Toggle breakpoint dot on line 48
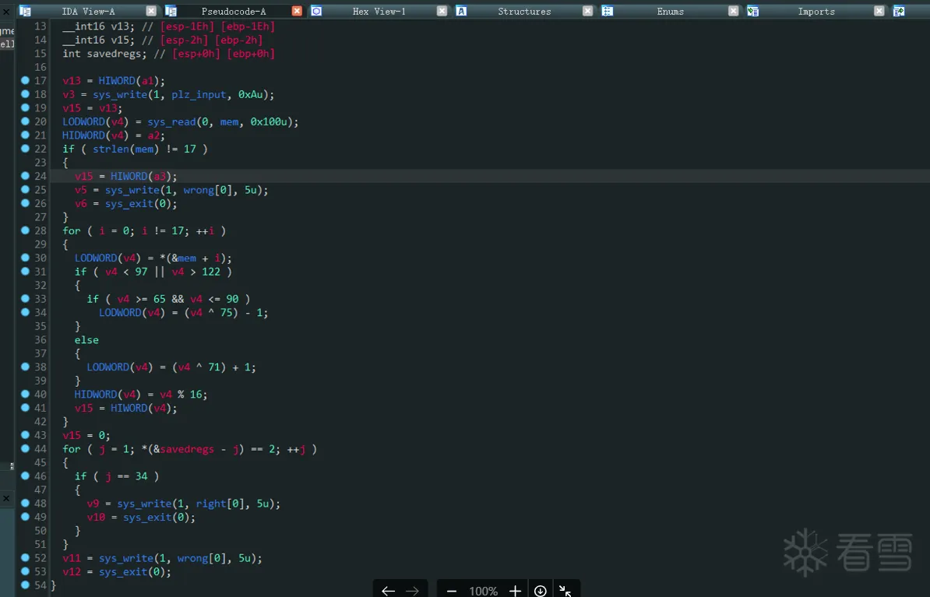Screen dimensions: 930x597 tap(25, 503)
